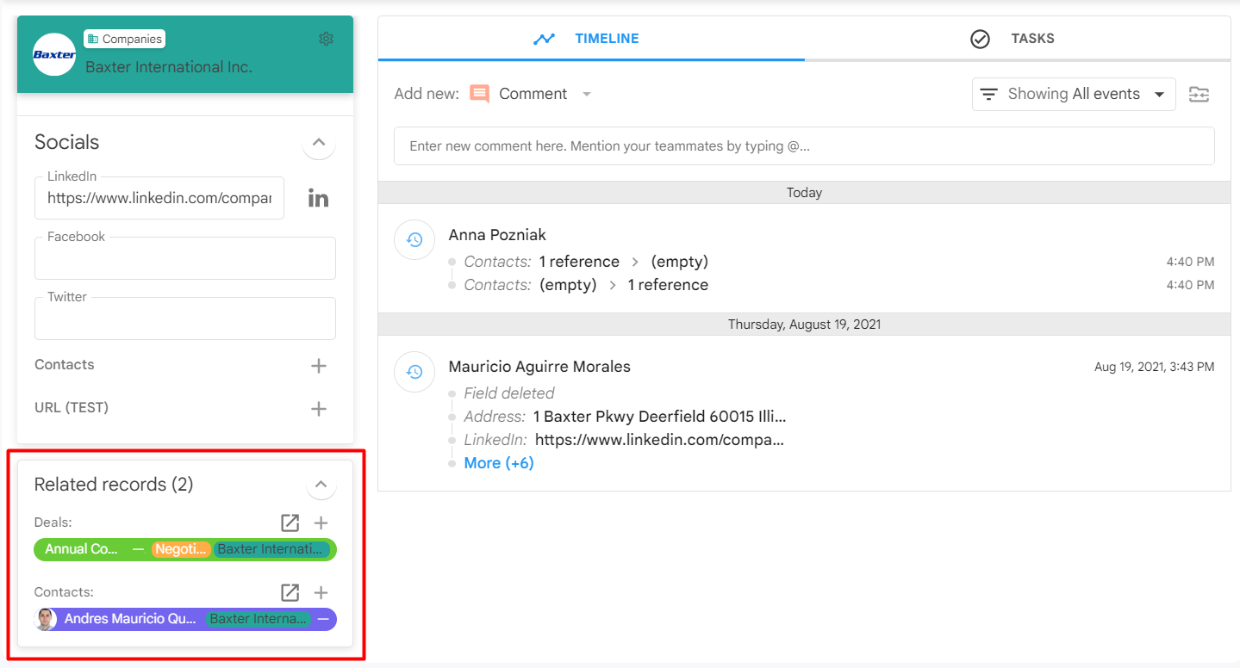
Task: Switch to the Timeline tab
Action: click(x=591, y=39)
